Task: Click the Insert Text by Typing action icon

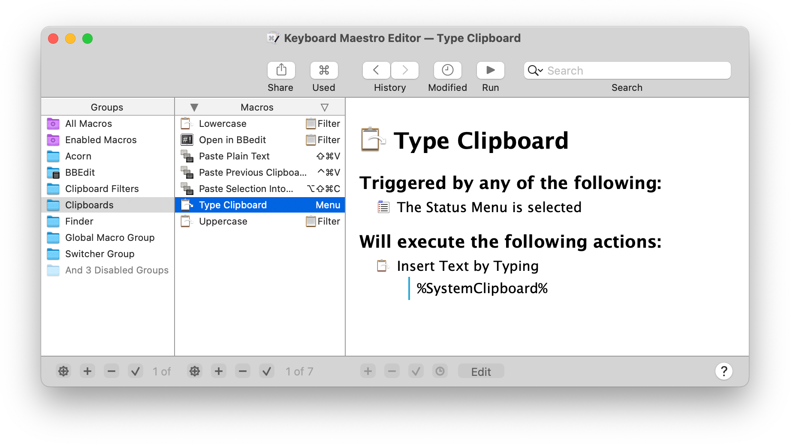Action: click(383, 266)
